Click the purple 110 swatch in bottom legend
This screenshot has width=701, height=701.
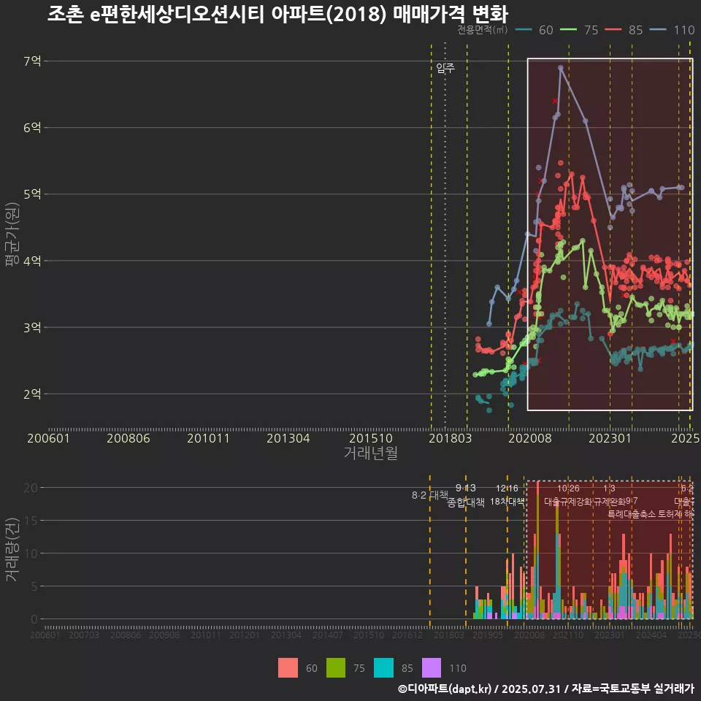(x=432, y=668)
